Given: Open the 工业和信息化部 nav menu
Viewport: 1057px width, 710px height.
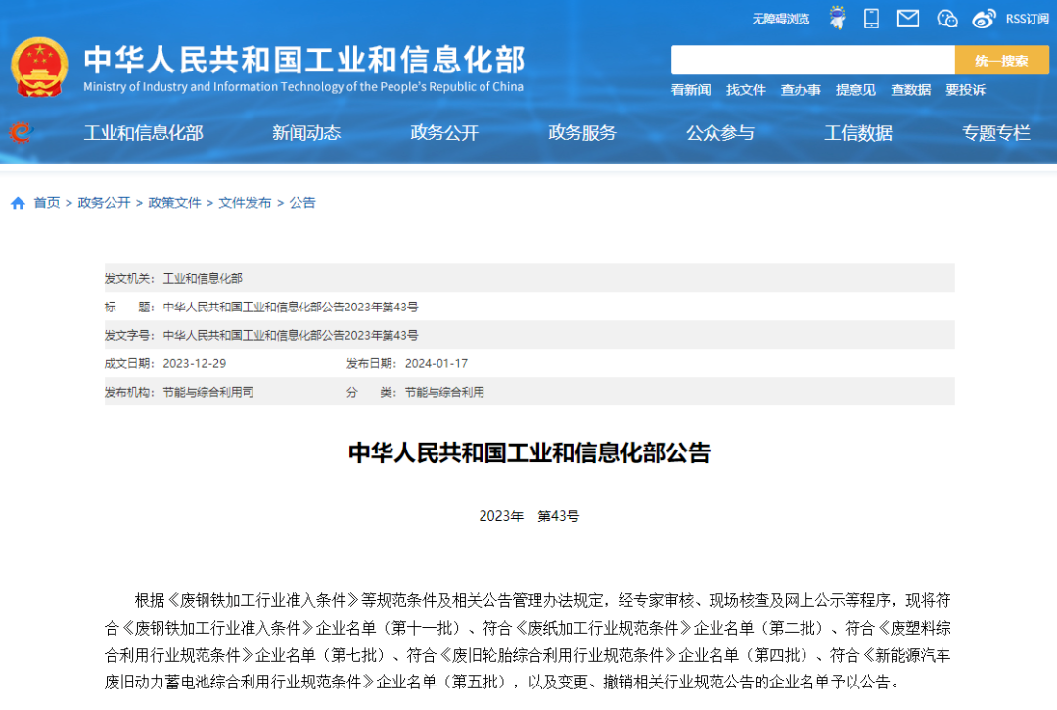Looking at the screenshot, I should [143, 133].
